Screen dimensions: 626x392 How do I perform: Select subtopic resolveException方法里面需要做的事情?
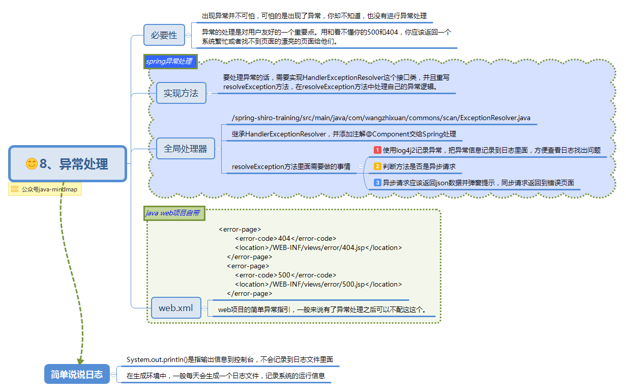[291, 166]
